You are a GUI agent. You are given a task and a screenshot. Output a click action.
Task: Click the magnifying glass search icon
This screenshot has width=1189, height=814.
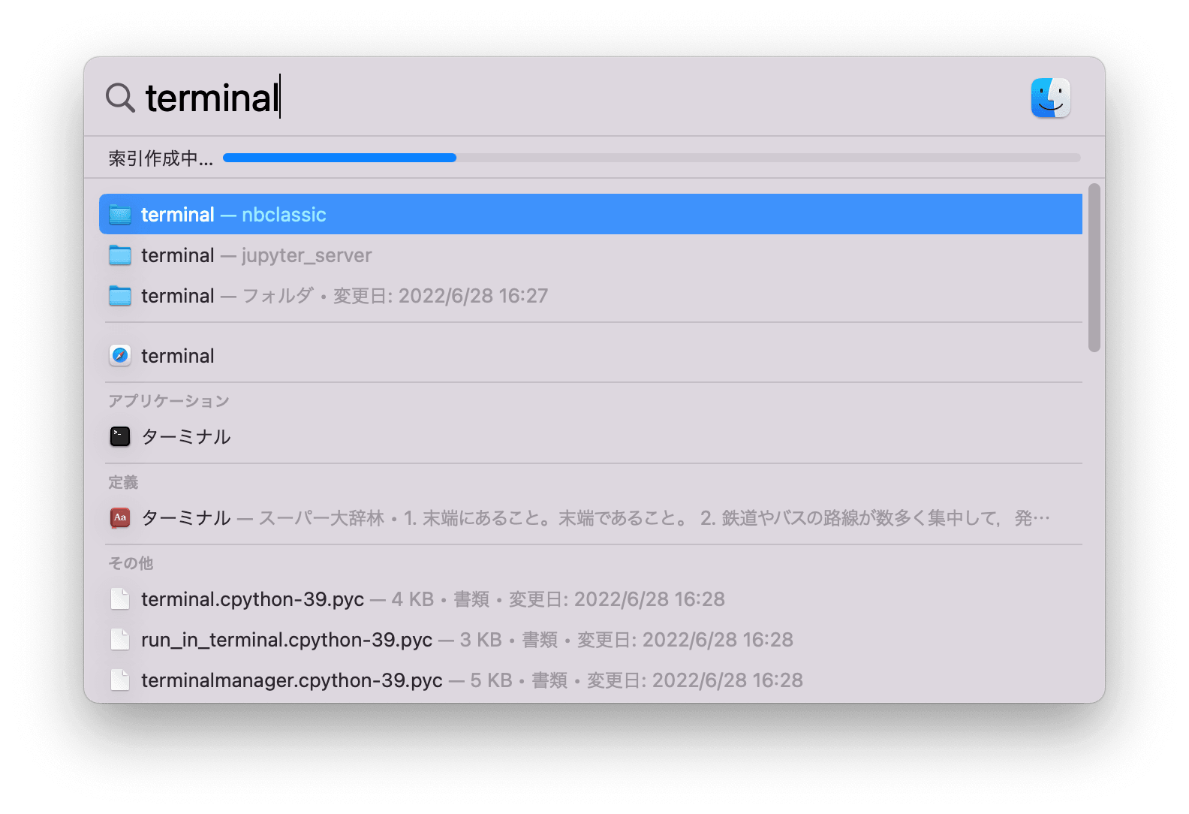[x=120, y=98]
